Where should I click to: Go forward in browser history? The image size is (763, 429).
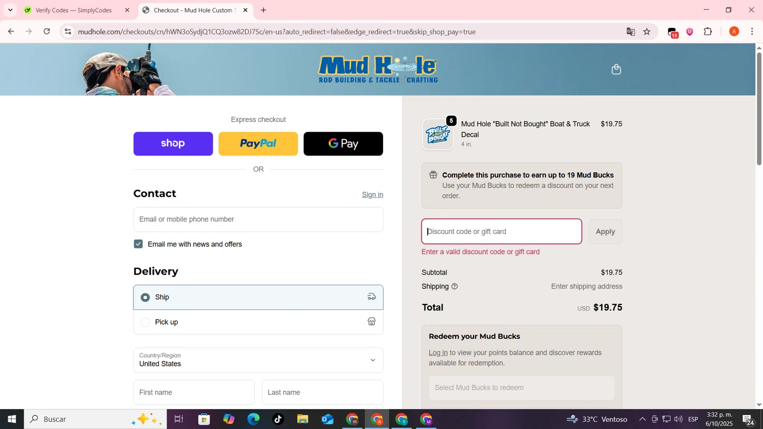pyautogui.click(x=29, y=32)
